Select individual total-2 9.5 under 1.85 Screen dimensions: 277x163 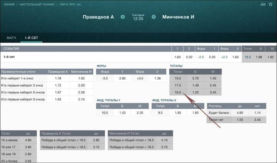click(195, 113)
